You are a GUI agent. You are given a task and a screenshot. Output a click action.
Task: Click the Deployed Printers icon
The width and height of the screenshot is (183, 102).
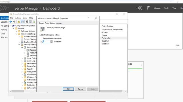coord(22,42)
